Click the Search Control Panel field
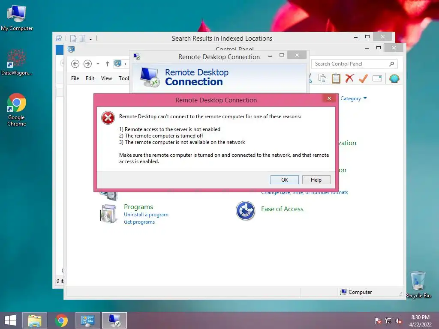The height and width of the screenshot is (329, 439). [x=354, y=64]
